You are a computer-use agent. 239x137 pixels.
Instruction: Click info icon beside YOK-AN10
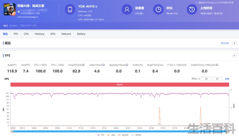(x=96, y=7)
